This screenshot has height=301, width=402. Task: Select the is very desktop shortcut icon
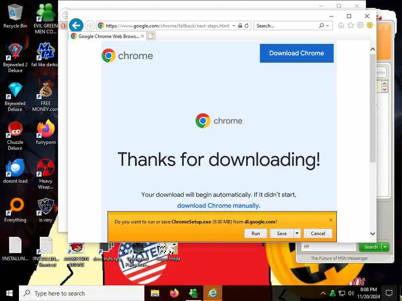pos(46,210)
